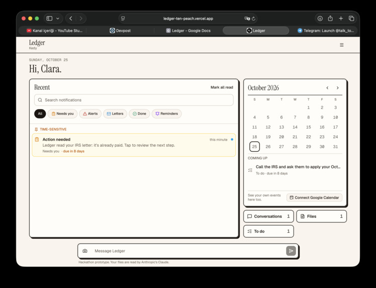The image size is (376, 288).
Task: Go to previous month in calendar
Action: point(327,88)
